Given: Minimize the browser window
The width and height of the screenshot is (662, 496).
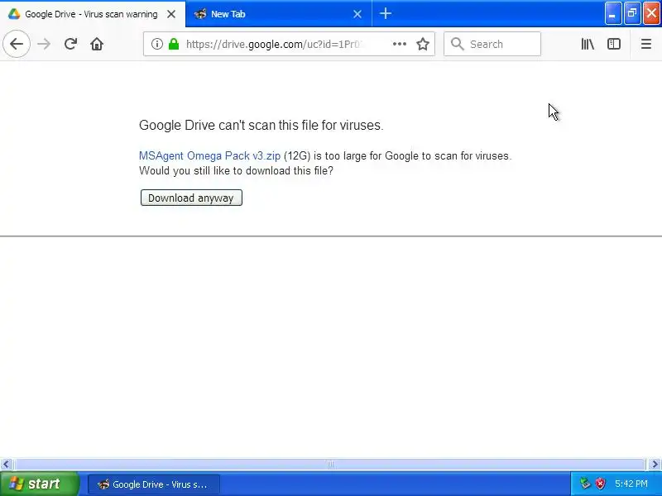Looking at the screenshot, I should 612,13.
